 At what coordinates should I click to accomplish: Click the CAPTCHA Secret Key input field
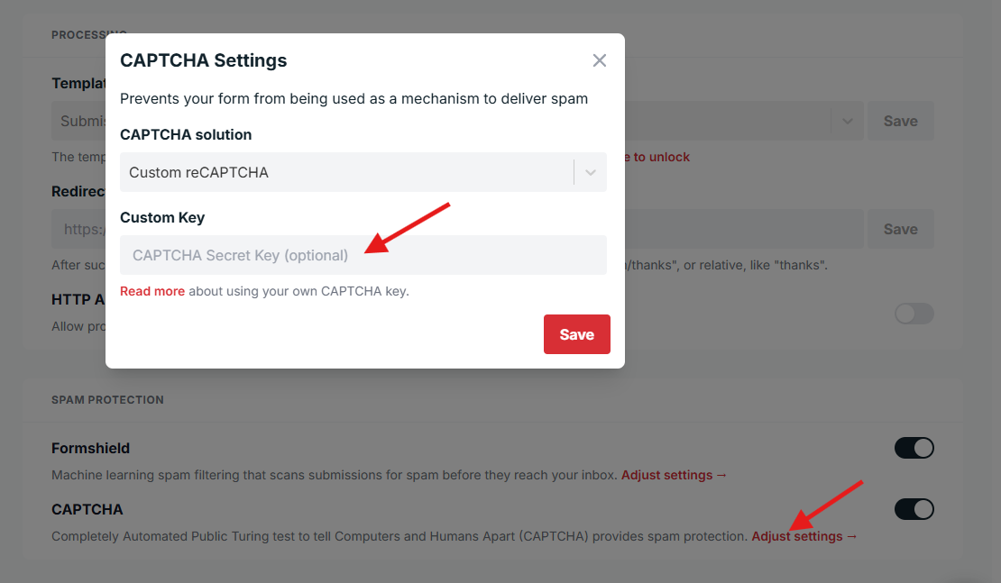point(363,255)
